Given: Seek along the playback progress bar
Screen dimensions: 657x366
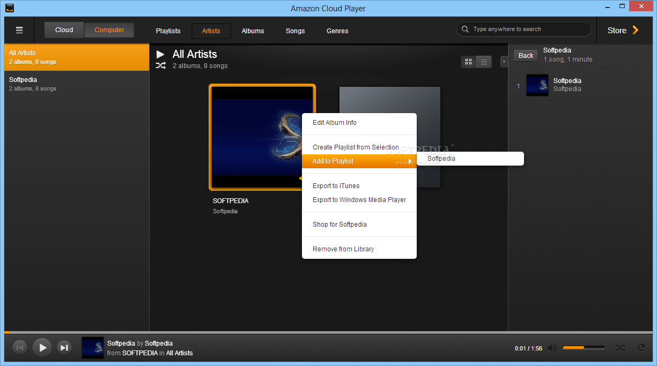Looking at the screenshot, I should coord(328,333).
